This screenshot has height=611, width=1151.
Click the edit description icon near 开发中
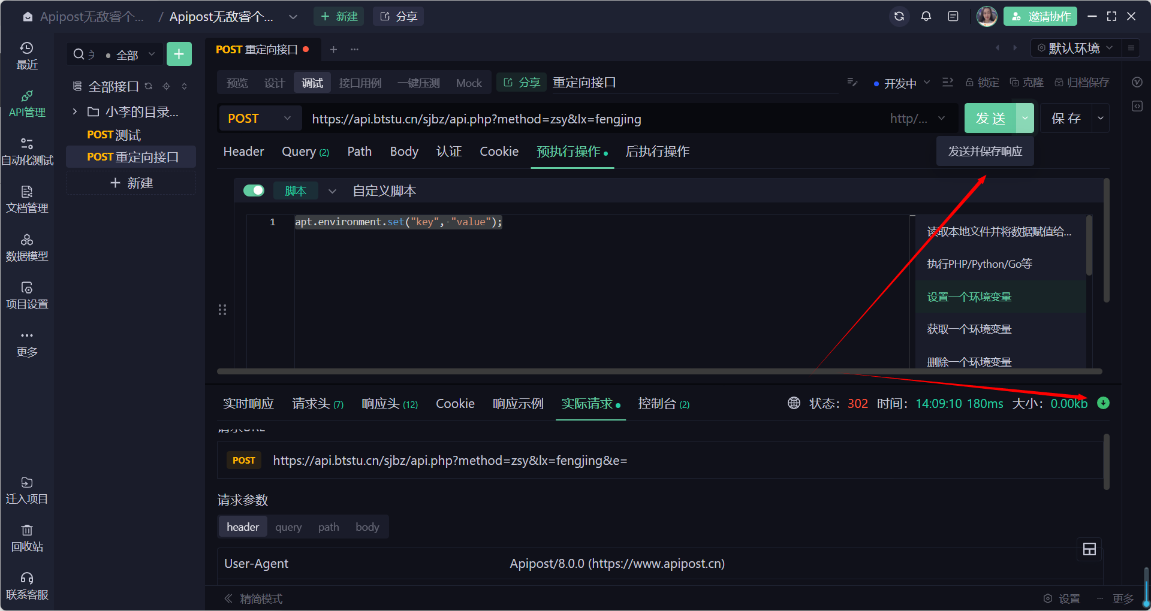pyautogui.click(x=852, y=82)
